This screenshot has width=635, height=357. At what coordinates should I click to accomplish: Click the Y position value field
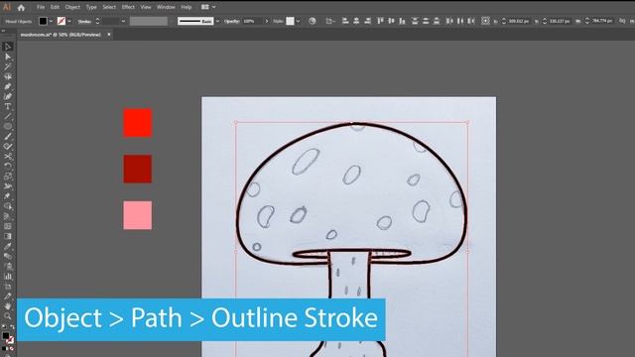[x=561, y=21]
